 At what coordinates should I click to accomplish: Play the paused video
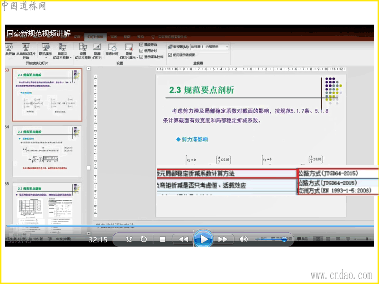[203, 240]
